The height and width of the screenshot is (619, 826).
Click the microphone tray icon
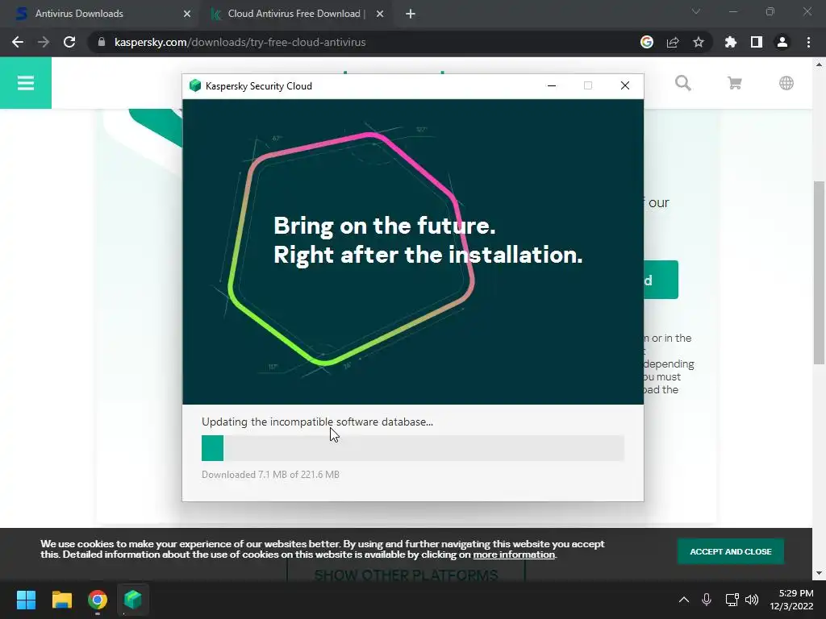click(x=707, y=599)
